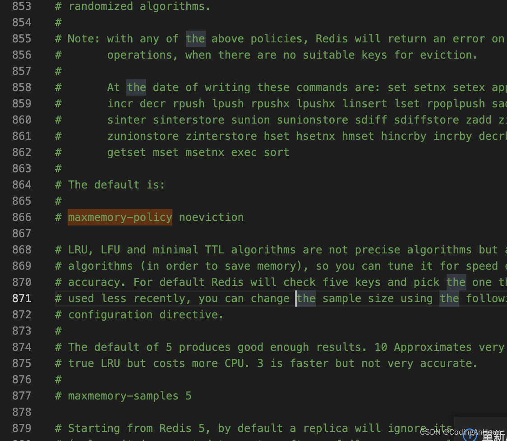Click the word "sinterstore" on line 860
This screenshot has width=507, height=441.
coord(189,120)
